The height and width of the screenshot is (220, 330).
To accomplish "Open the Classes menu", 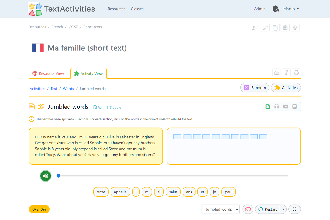I will (x=137, y=9).
